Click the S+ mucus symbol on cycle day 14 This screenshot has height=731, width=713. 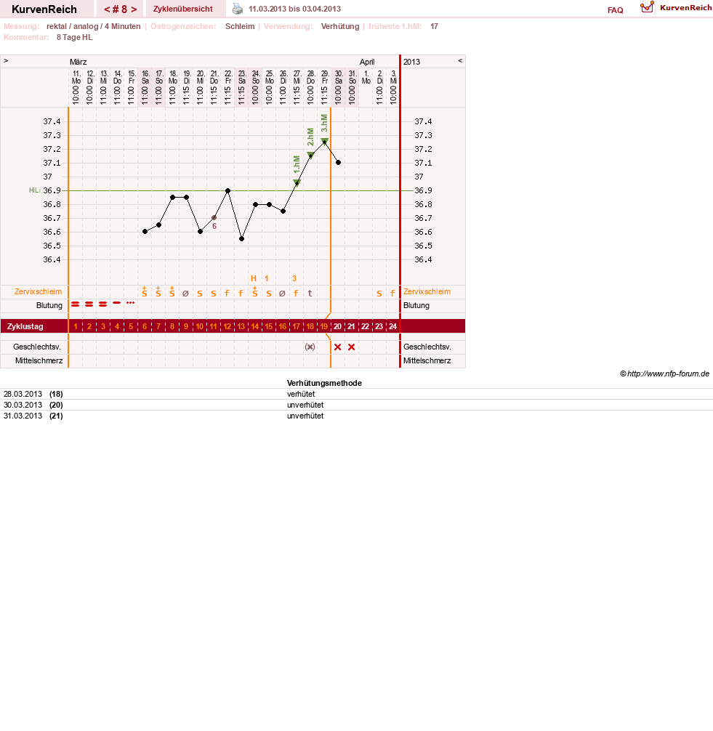[255, 292]
